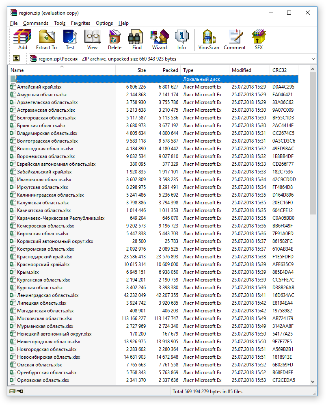
Task: Open the Help menu
Action: point(123,23)
